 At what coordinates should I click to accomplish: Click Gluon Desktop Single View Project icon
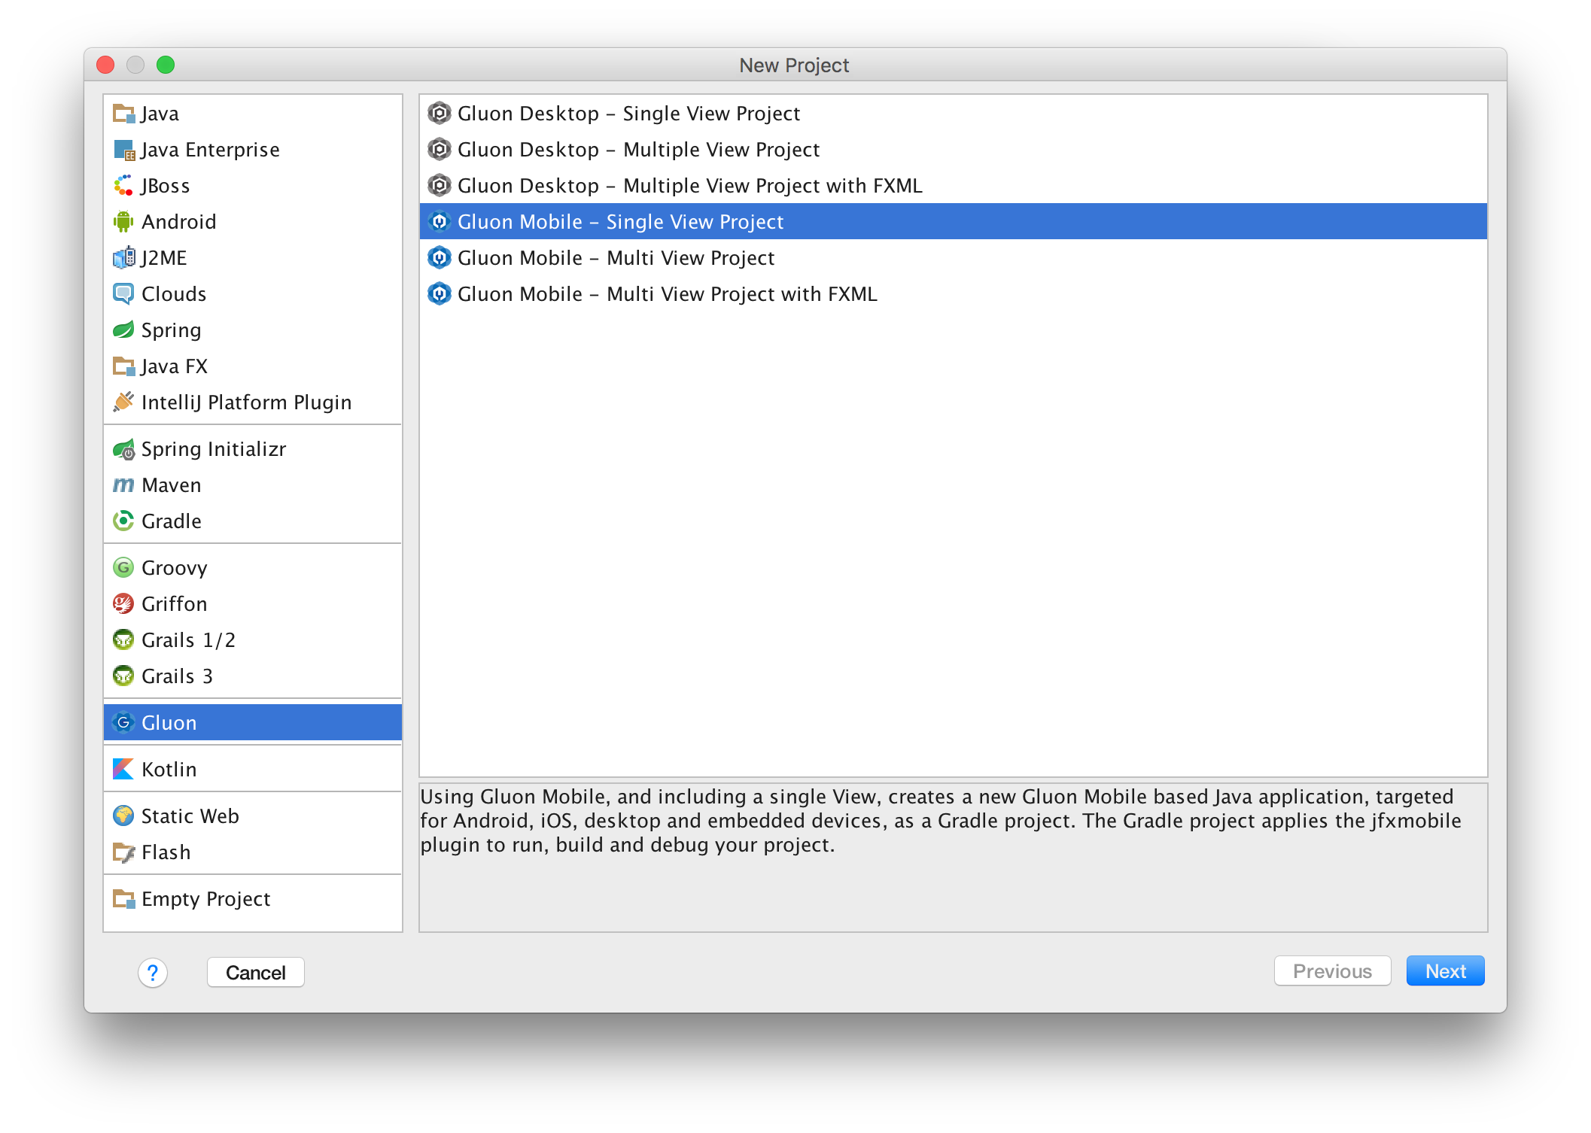pos(440,114)
